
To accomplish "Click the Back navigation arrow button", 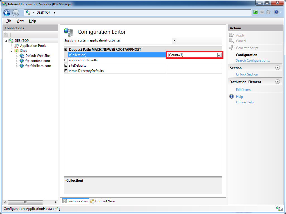I will click(x=7, y=13).
